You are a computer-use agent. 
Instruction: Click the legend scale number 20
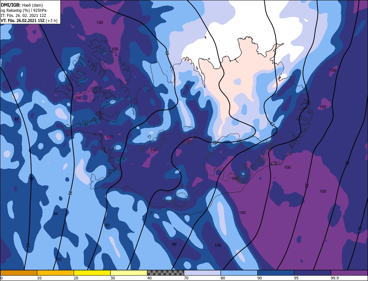click(x=76, y=278)
